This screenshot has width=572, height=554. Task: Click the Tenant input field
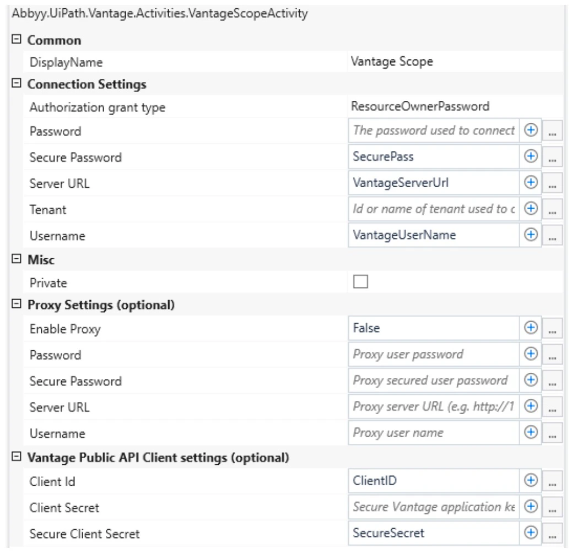tap(430, 209)
